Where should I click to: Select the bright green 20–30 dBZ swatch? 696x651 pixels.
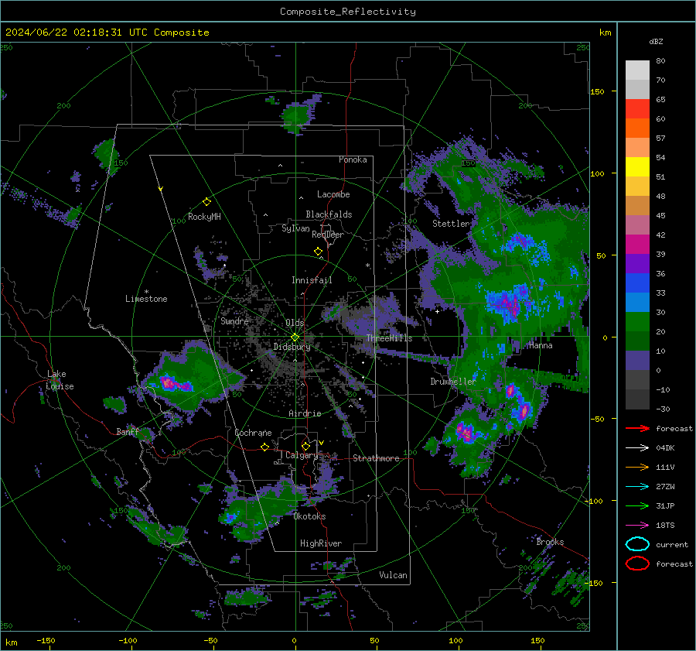(x=637, y=322)
